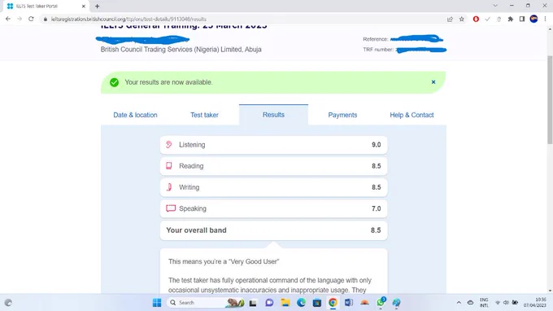Open the volume tray icon
Viewport: 553px width, 311px height.
(506, 303)
